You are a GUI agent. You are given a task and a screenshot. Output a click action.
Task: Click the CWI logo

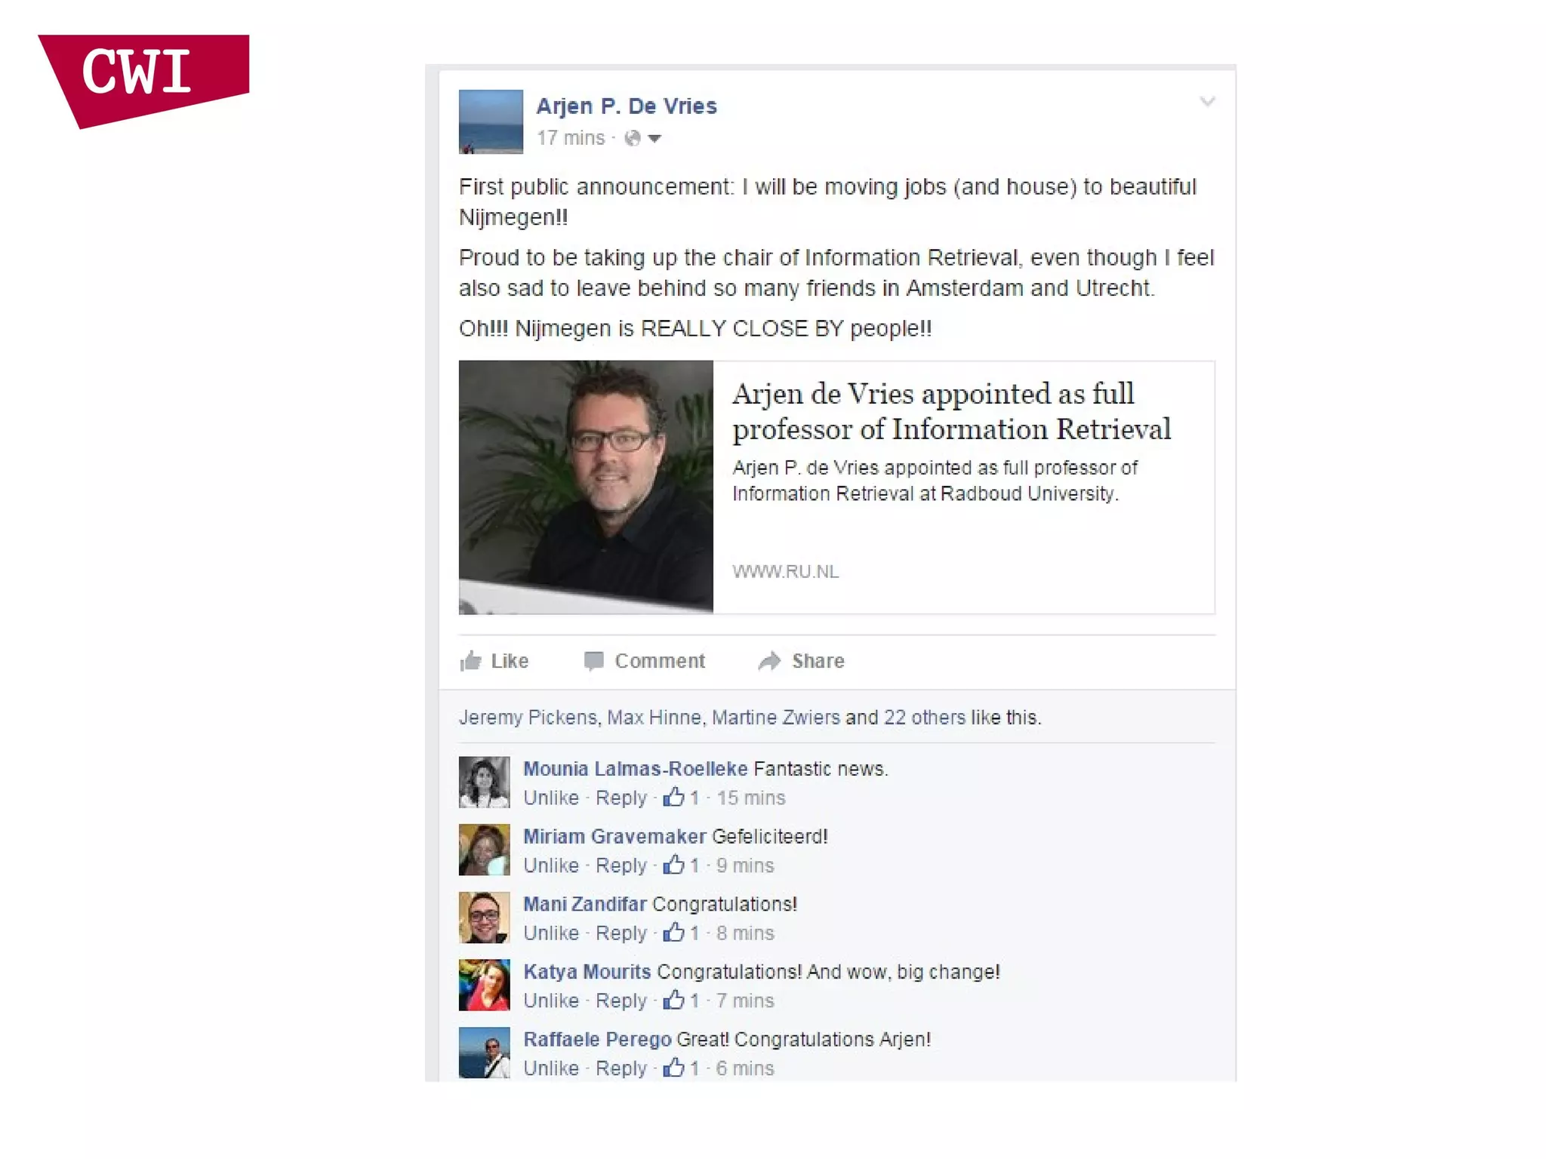[143, 81]
